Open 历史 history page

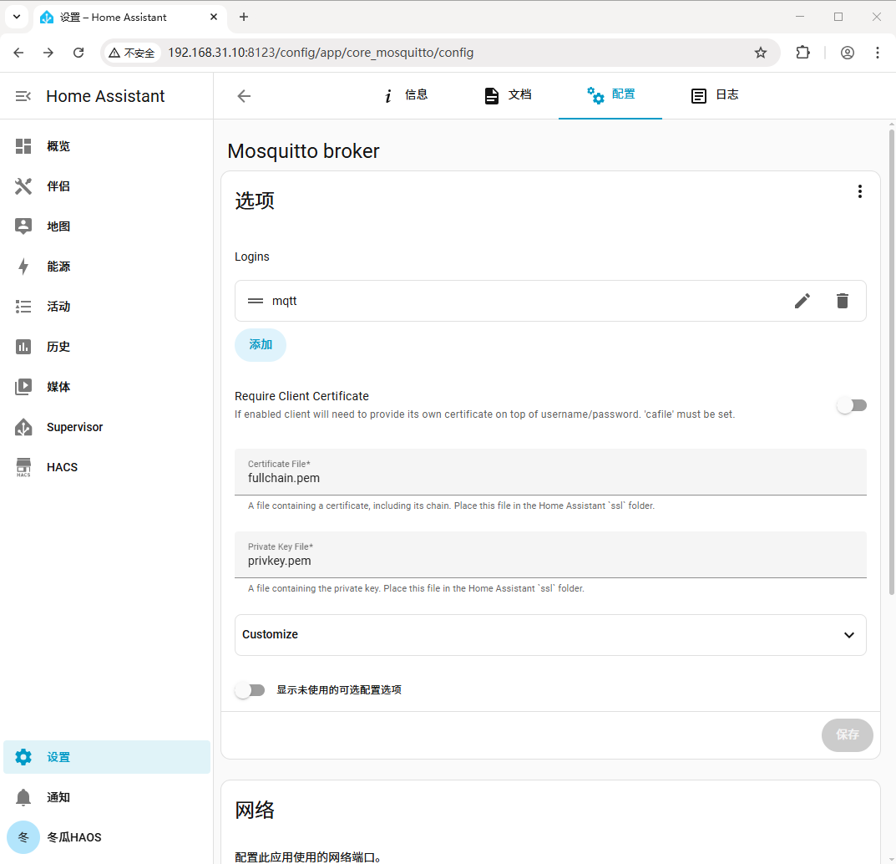(106, 347)
